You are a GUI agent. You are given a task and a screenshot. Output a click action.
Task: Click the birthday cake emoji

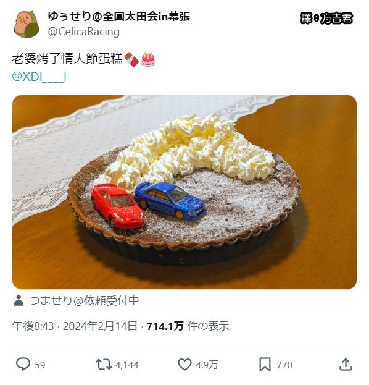tap(148, 59)
